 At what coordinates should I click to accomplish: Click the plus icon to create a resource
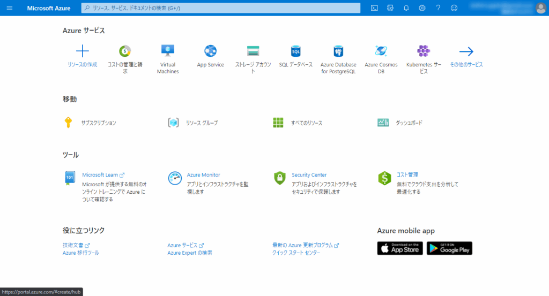[83, 51]
